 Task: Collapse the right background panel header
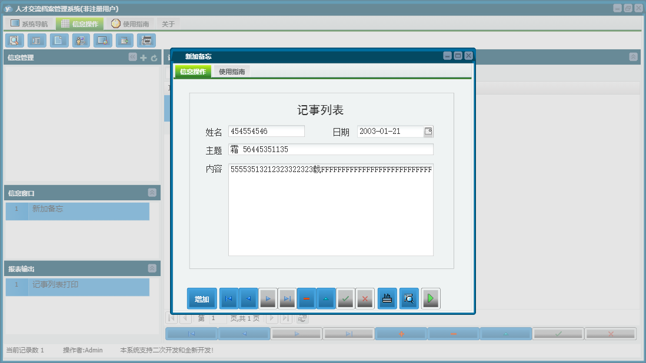tap(634, 57)
